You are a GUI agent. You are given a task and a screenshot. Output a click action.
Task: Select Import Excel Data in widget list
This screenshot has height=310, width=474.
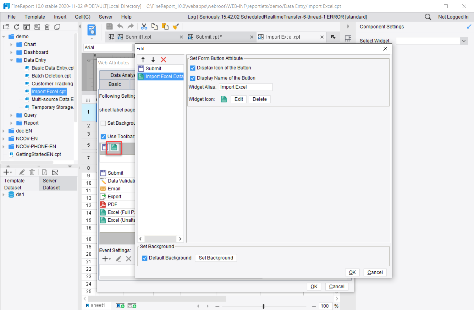161,76
